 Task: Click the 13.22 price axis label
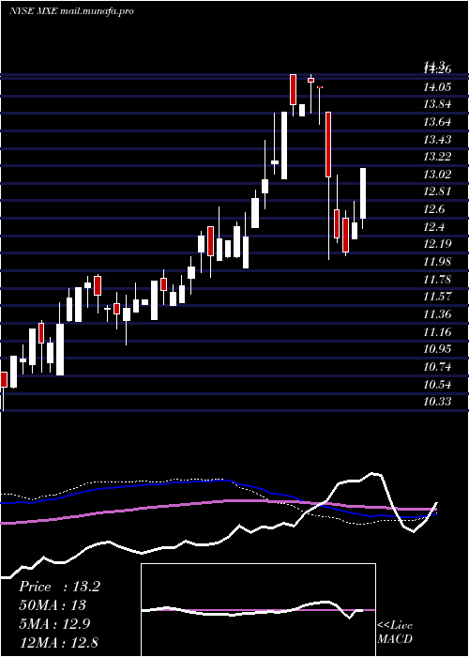tap(437, 157)
